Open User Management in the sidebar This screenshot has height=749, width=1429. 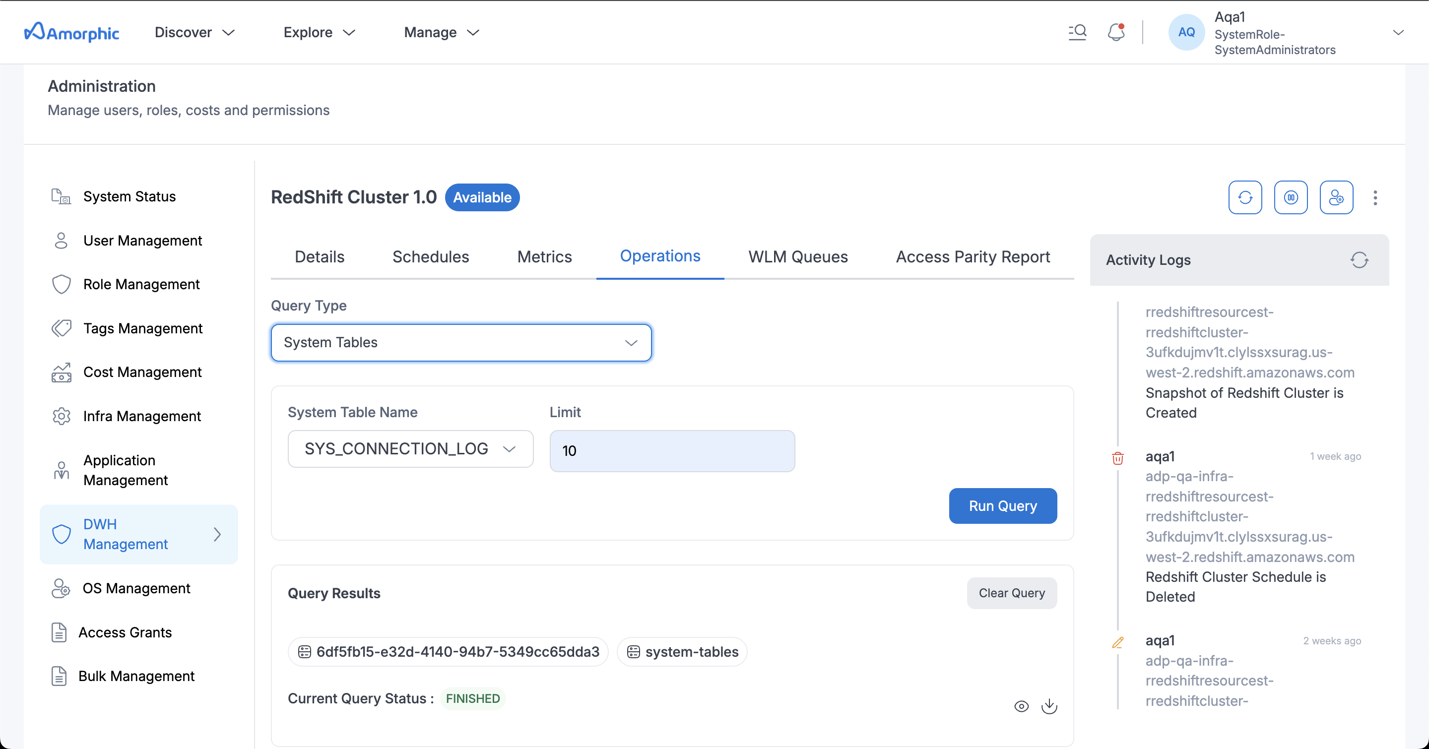click(142, 241)
